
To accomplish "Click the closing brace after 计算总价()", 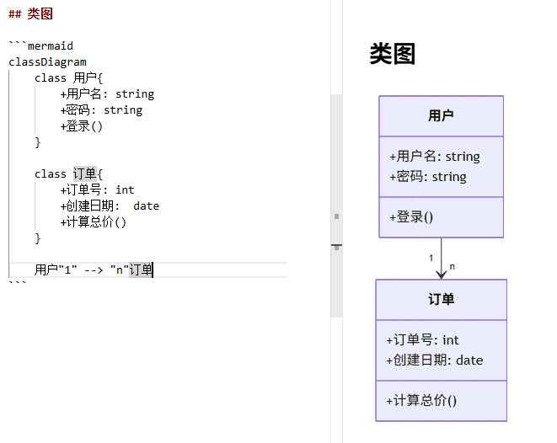I will click(x=38, y=238).
